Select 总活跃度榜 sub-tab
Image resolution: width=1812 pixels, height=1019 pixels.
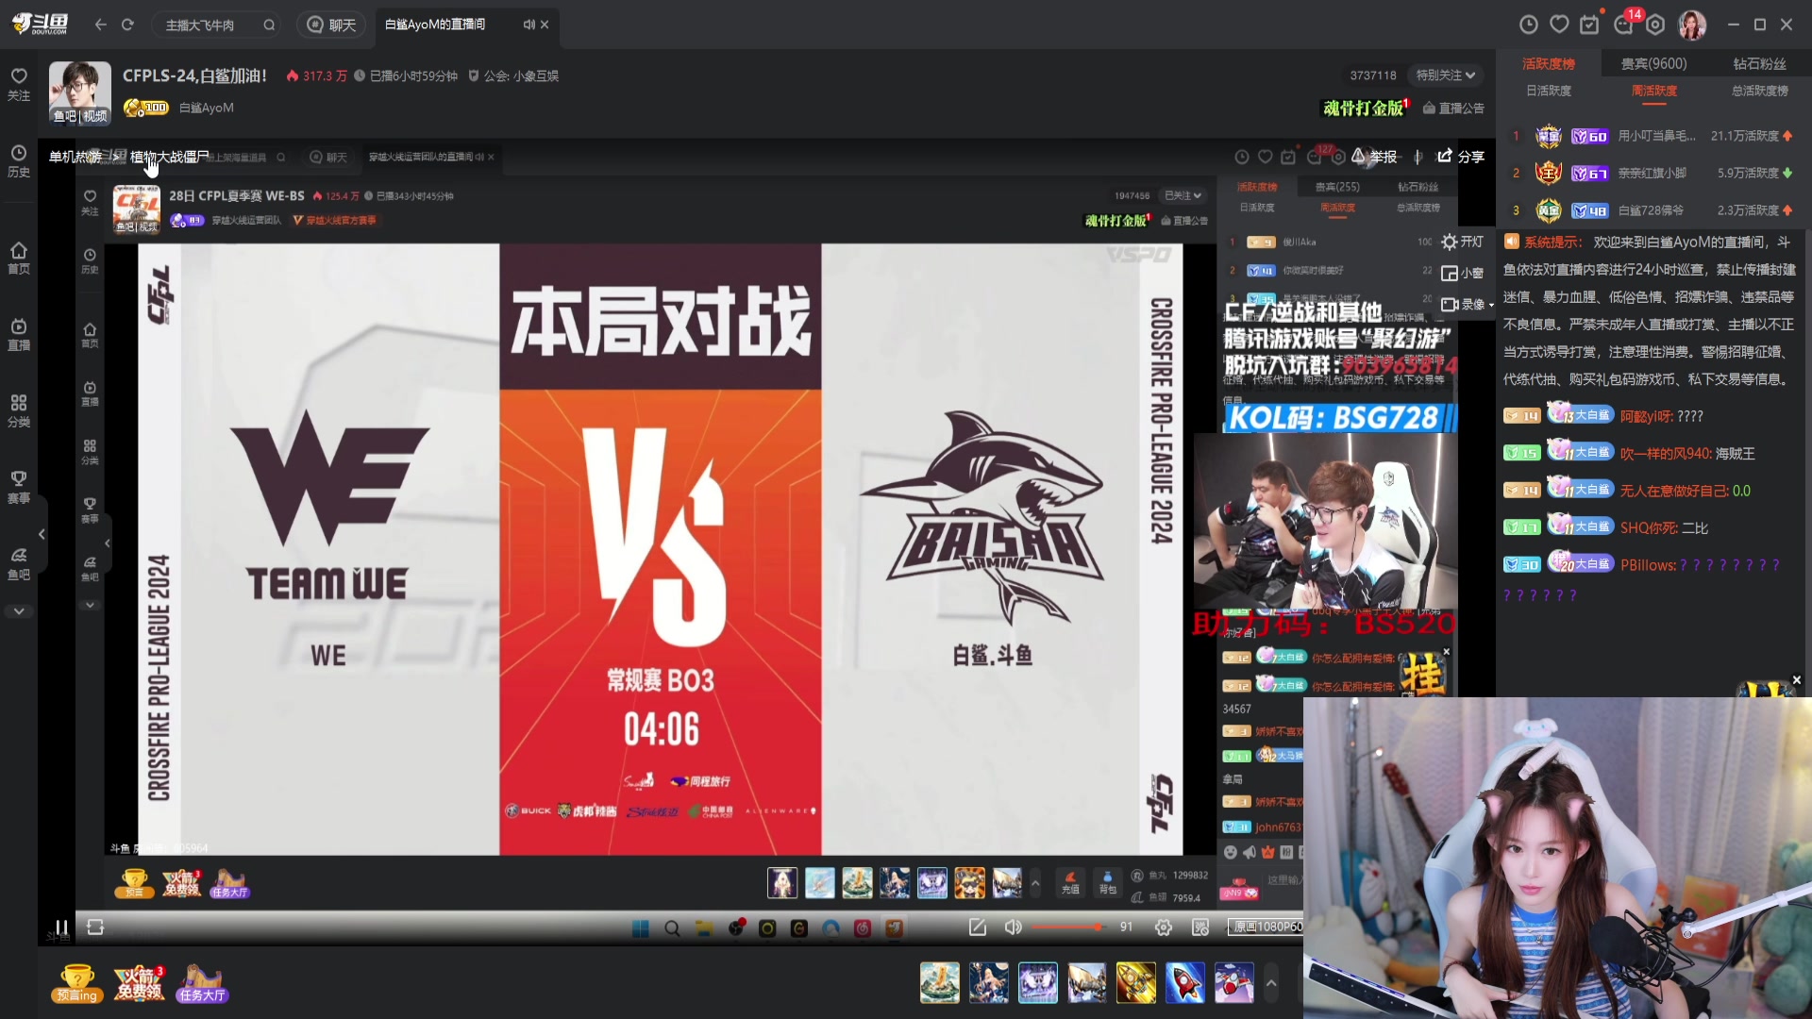coord(1760,91)
